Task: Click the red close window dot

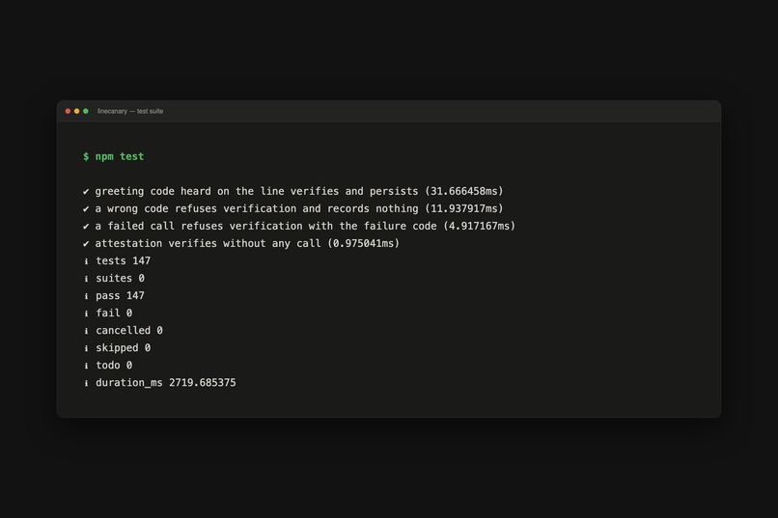Action: coord(68,111)
